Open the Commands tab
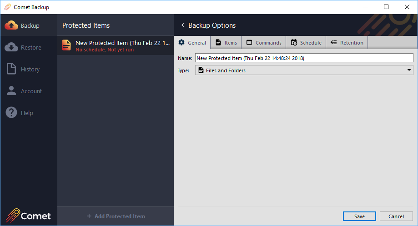This screenshot has width=418, height=226. tap(264, 43)
